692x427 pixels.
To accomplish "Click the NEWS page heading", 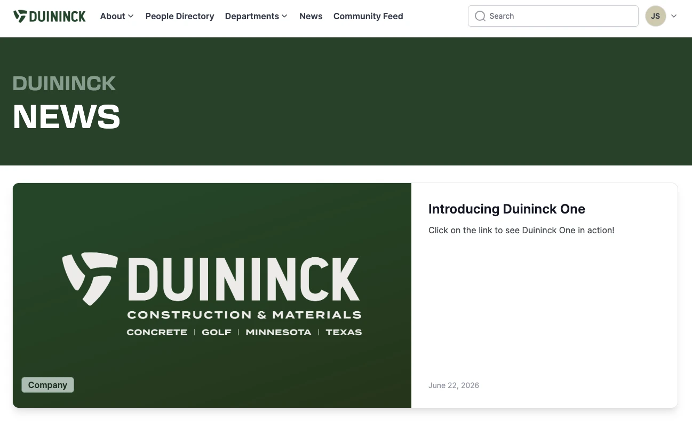I will (67, 116).
